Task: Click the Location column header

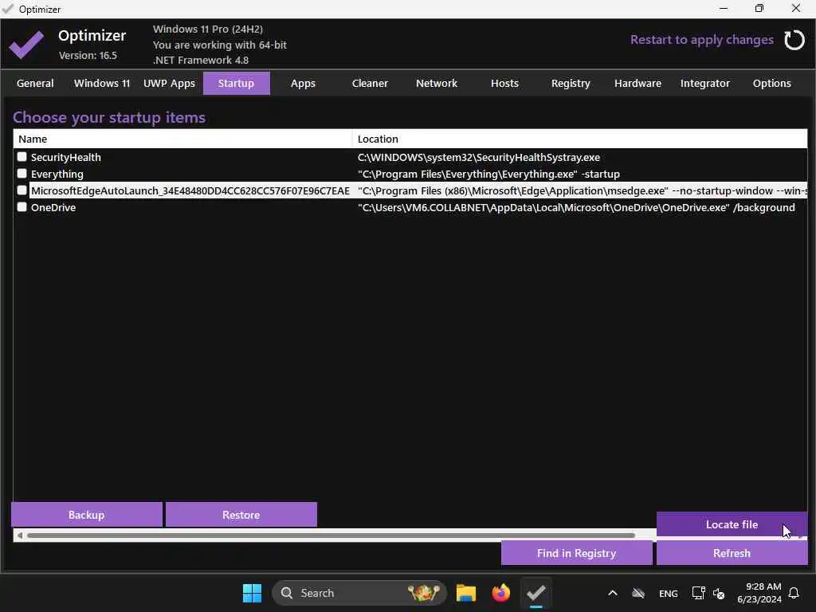Action: [580, 139]
